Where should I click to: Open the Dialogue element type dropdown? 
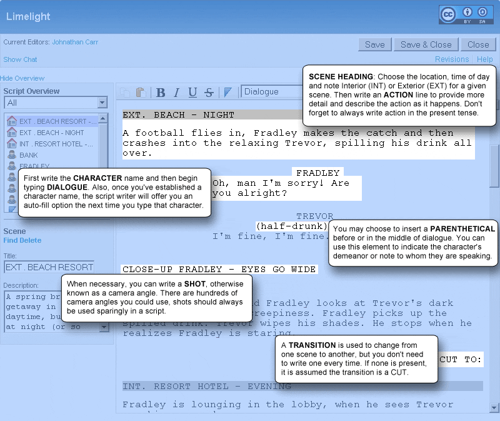point(272,92)
